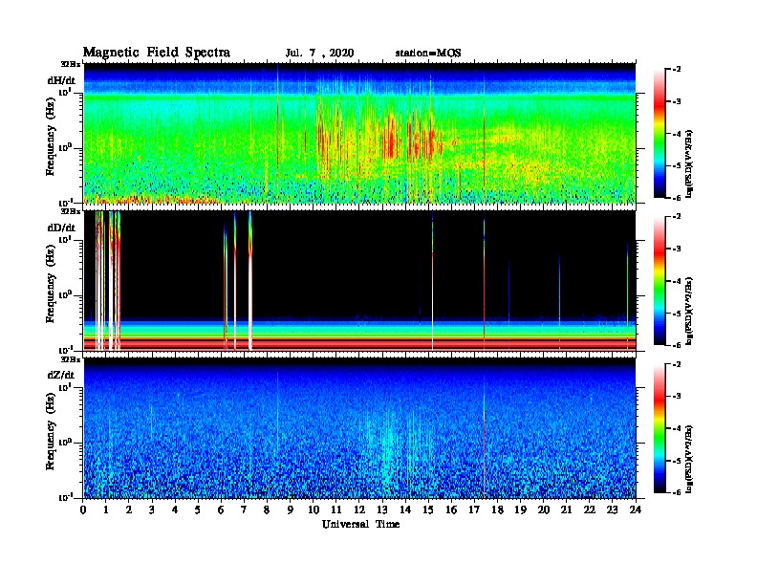Click the "-4" value on dH/dt color scale
Viewport: 757px width, 585px height.
coord(677,134)
